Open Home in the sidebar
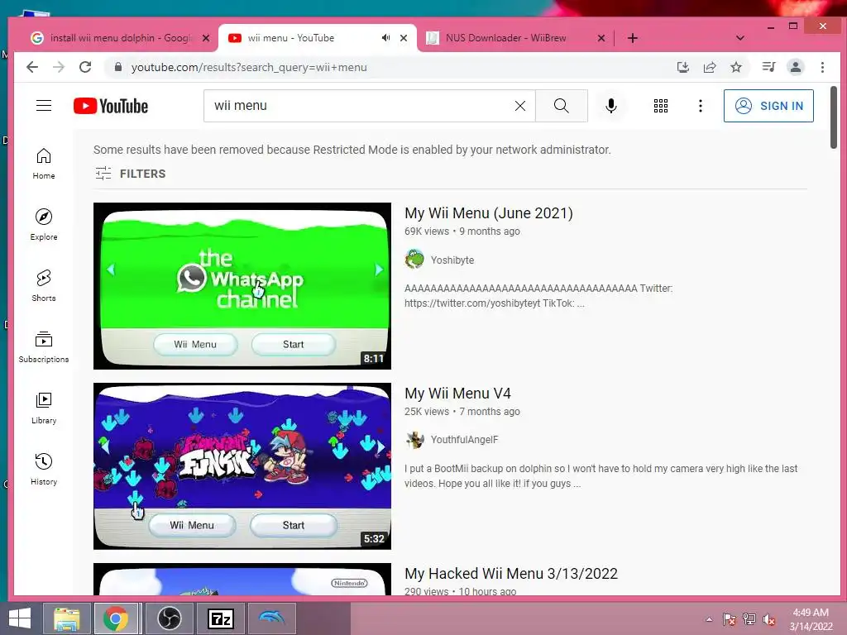The width and height of the screenshot is (847, 635). 44,164
